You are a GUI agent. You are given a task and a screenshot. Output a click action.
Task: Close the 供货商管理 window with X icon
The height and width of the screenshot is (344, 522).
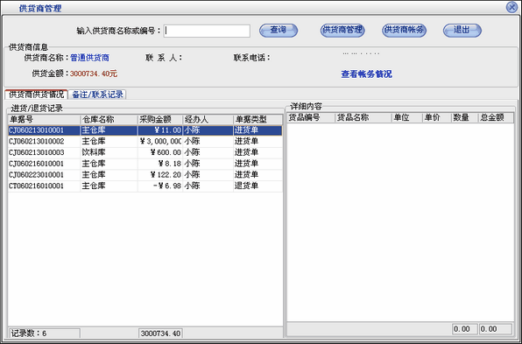[511, 7]
